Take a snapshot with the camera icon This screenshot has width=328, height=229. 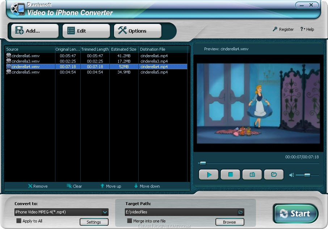(252, 175)
